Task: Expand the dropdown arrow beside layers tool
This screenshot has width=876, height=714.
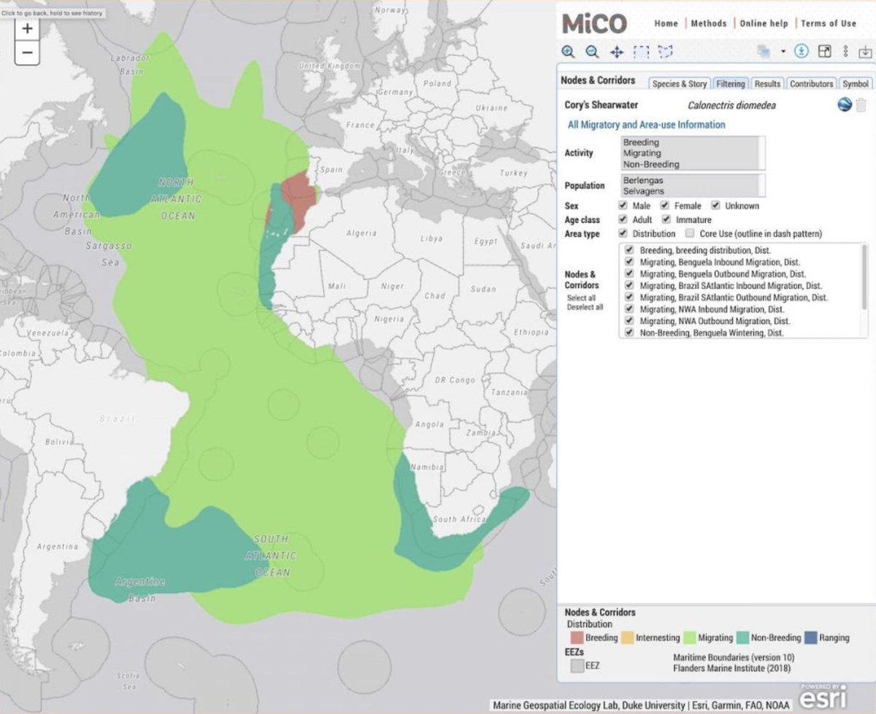Action: [783, 52]
